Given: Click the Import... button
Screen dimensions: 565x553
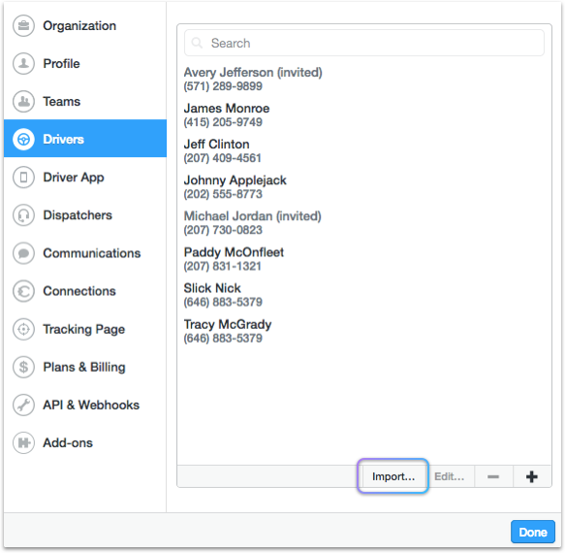Looking at the screenshot, I should [393, 476].
